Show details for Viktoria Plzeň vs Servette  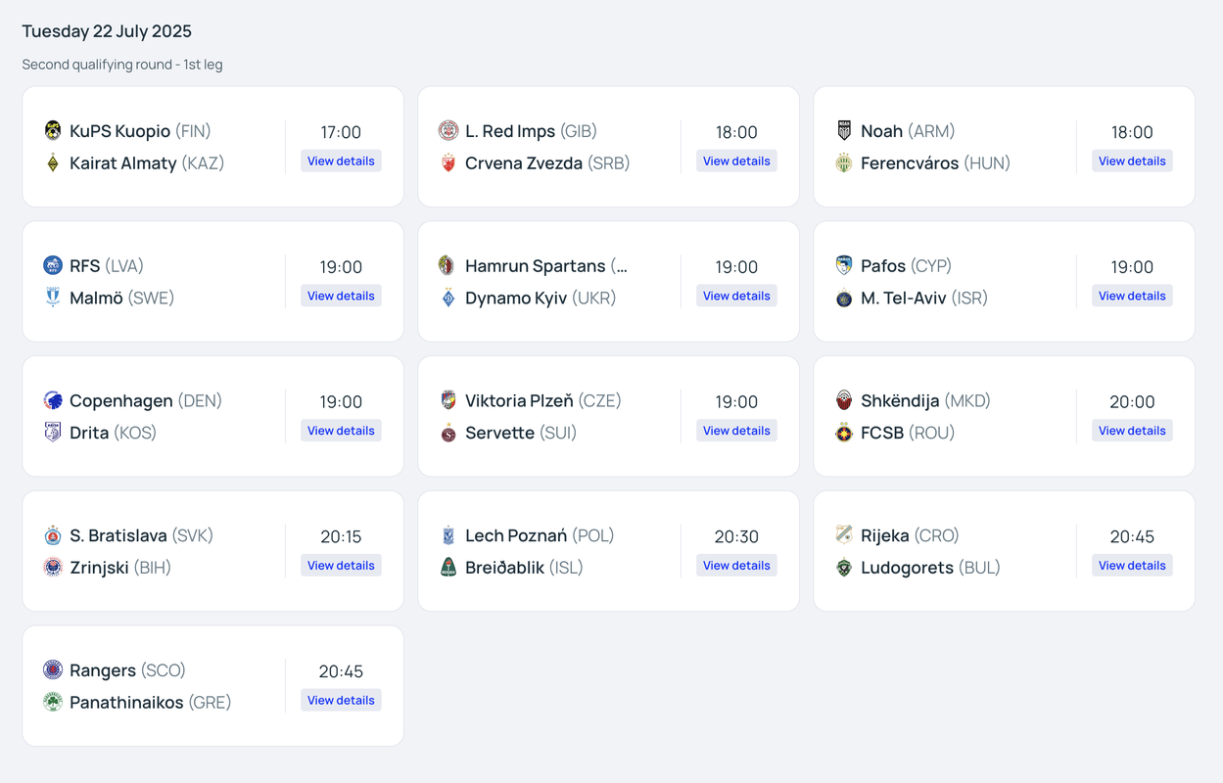click(736, 431)
